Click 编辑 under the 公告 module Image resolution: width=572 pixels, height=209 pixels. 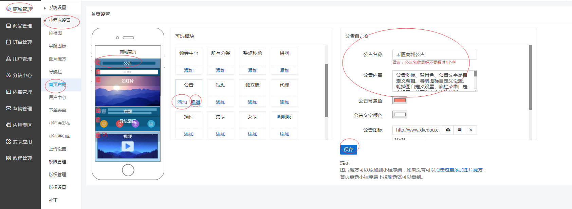[196, 102]
